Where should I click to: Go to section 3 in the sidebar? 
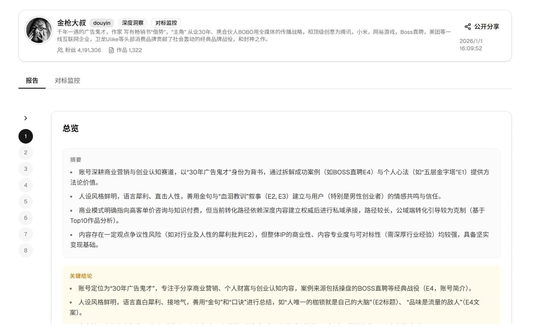tap(26, 169)
